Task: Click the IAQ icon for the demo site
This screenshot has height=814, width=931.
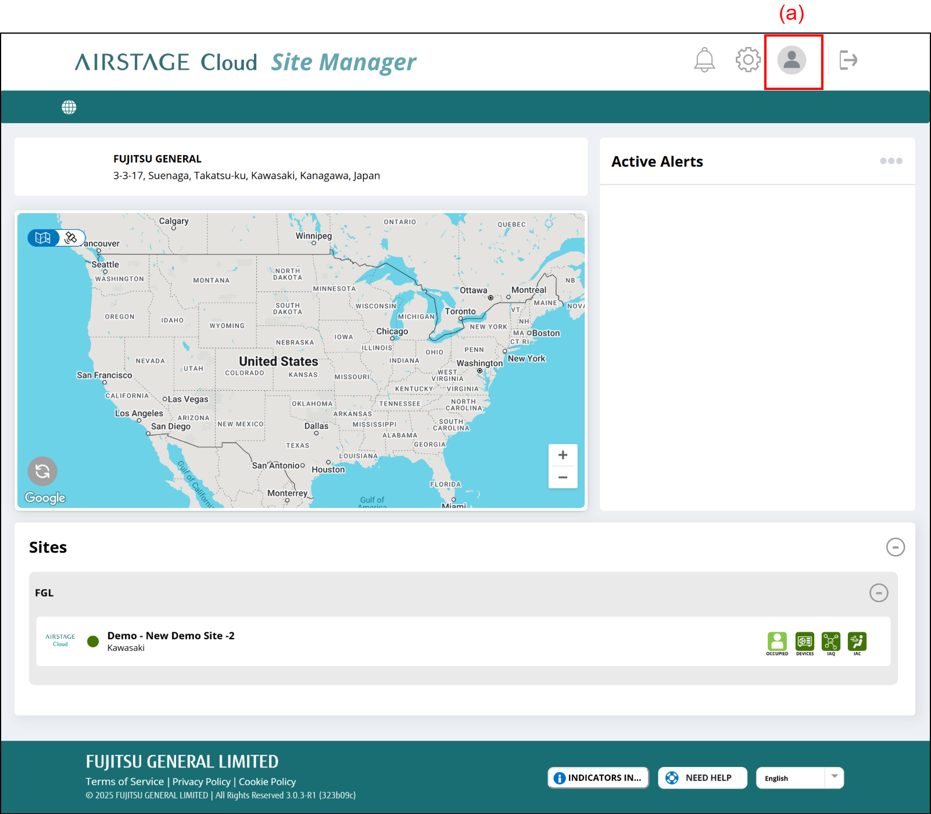Action: coord(831,642)
